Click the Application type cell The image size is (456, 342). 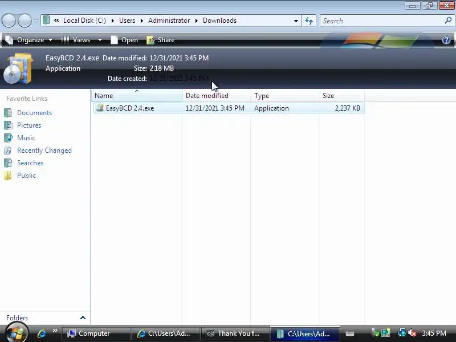tap(271, 108)
